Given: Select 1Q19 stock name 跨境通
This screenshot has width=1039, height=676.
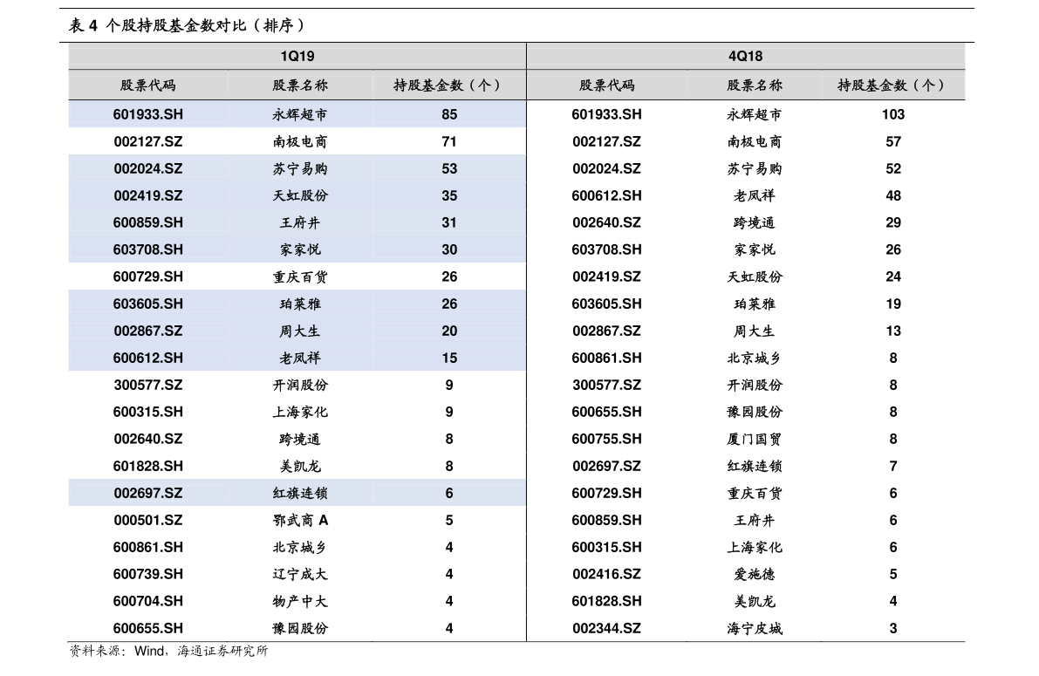Looking at the screenshot, I should pos(300,440).
